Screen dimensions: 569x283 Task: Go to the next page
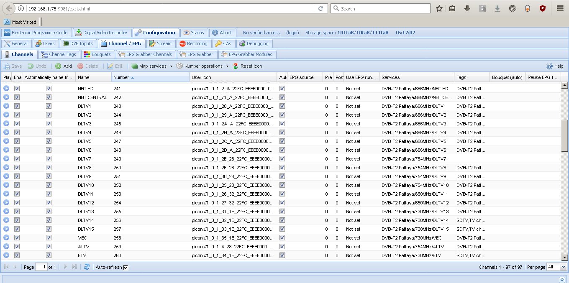pos(65,267)
